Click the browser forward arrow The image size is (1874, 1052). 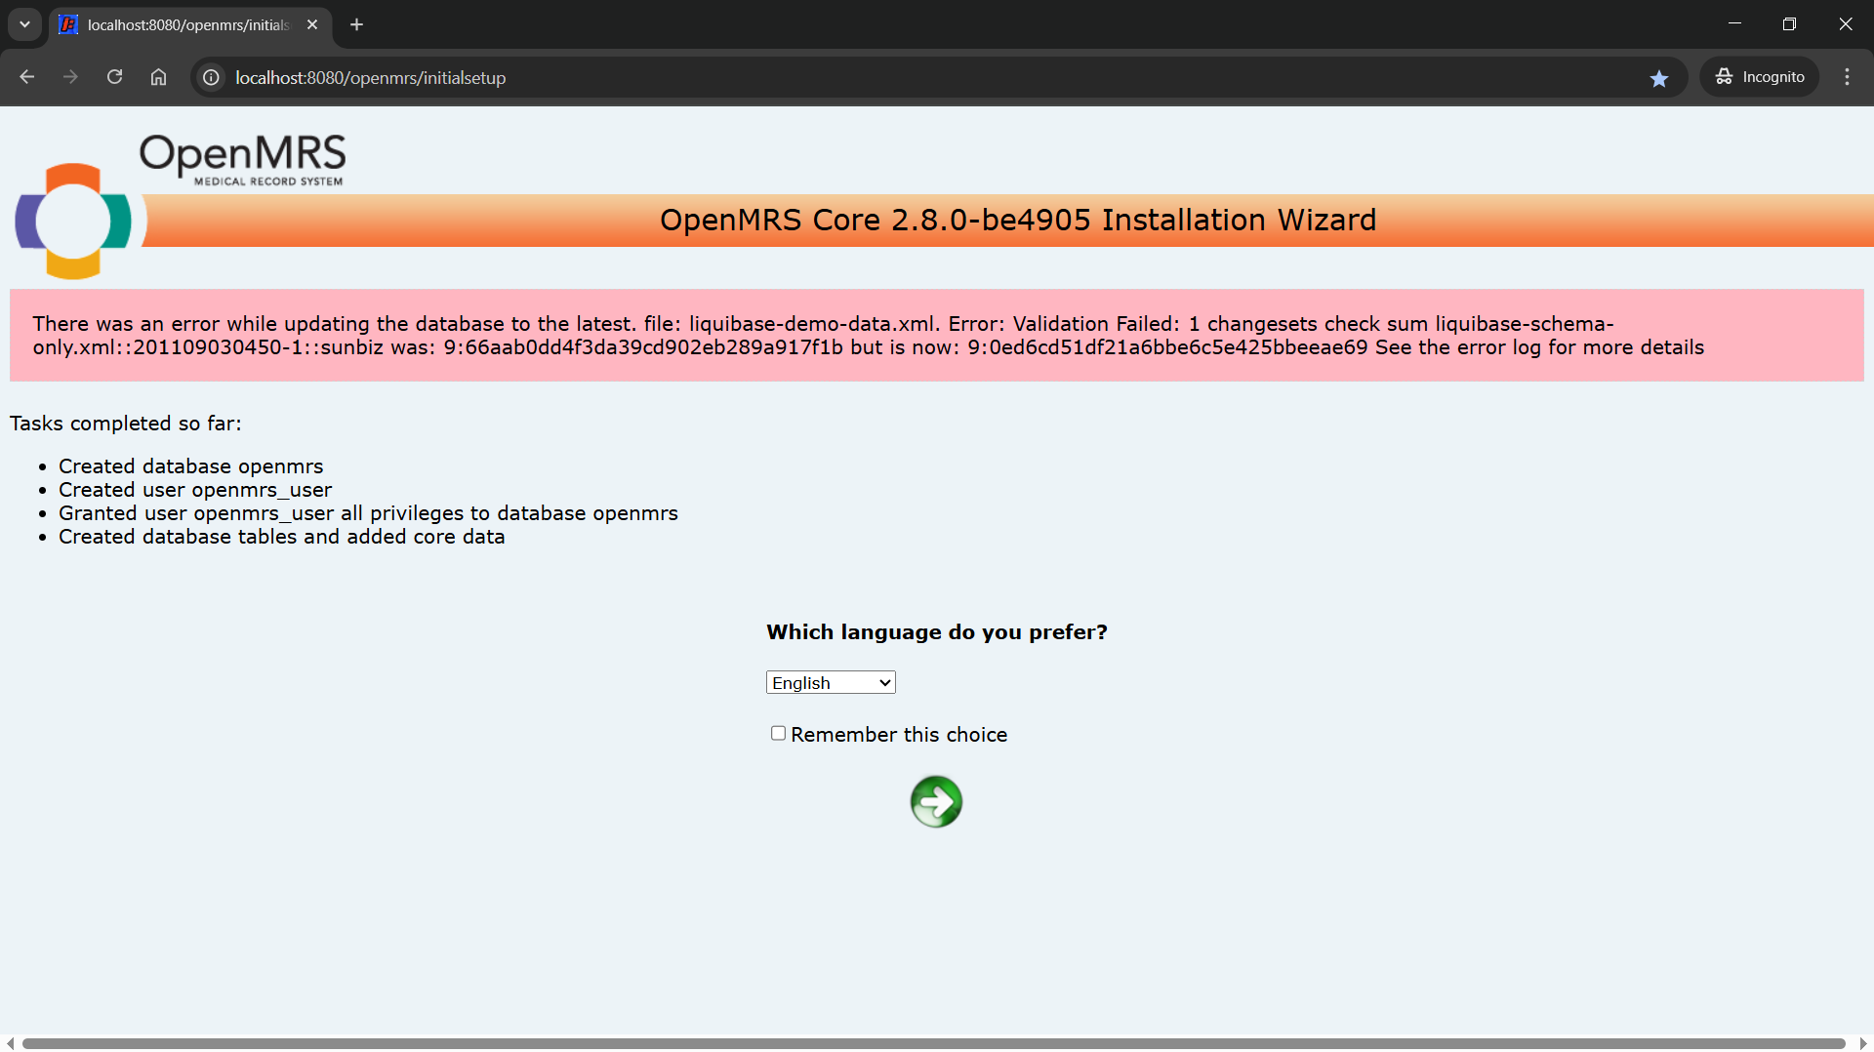click(x=70, y=77)
